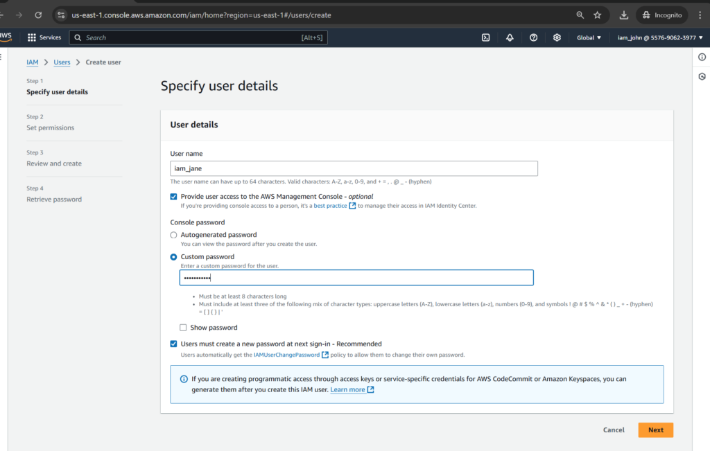
Task: Open the info panel icon on right edge
Action: pyautogui.click(x=702, y=57)
